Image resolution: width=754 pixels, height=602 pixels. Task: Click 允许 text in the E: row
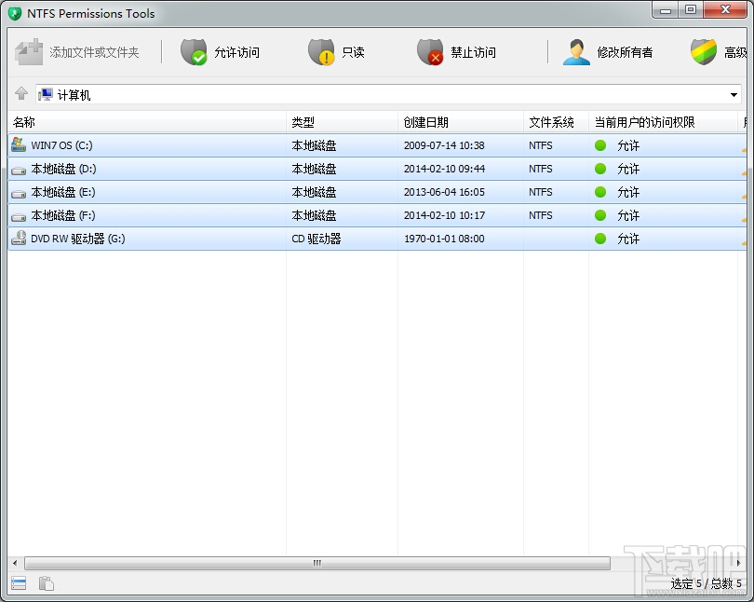(628, 192)
